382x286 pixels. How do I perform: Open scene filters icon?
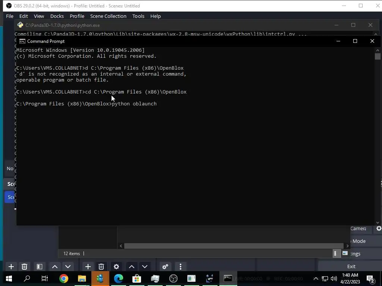pyautogui.click(x=40, y=267)
